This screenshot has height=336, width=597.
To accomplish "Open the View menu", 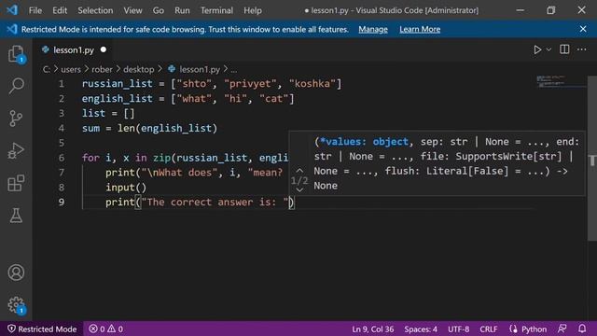I will pos(132,10).
